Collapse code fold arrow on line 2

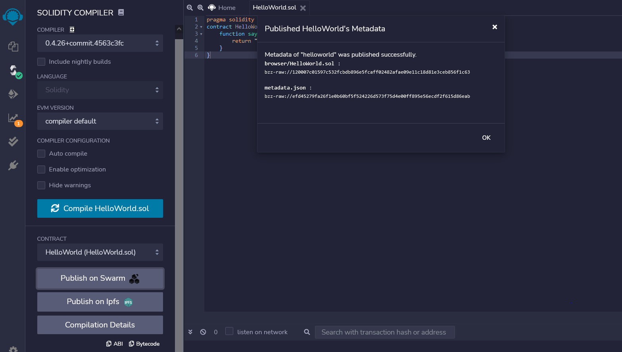(x=202, y=27)
